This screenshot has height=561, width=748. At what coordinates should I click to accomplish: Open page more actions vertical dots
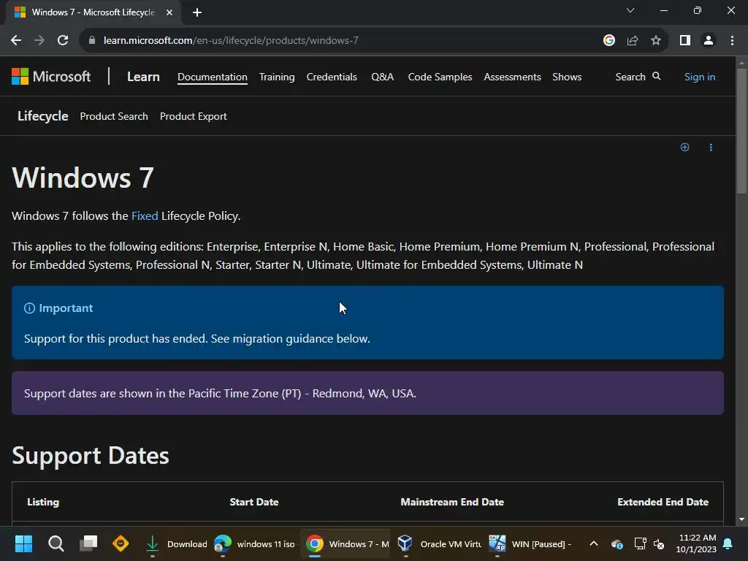[x=711, y=148]
